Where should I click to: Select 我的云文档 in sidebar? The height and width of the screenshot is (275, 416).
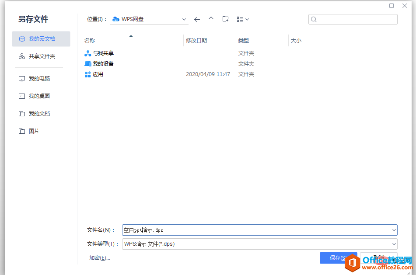41,39
